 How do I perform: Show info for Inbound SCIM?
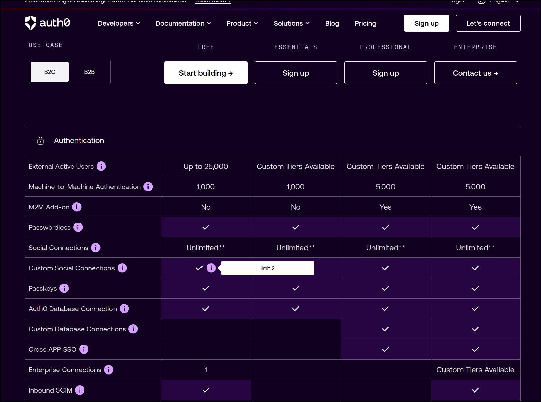(80, 390)
